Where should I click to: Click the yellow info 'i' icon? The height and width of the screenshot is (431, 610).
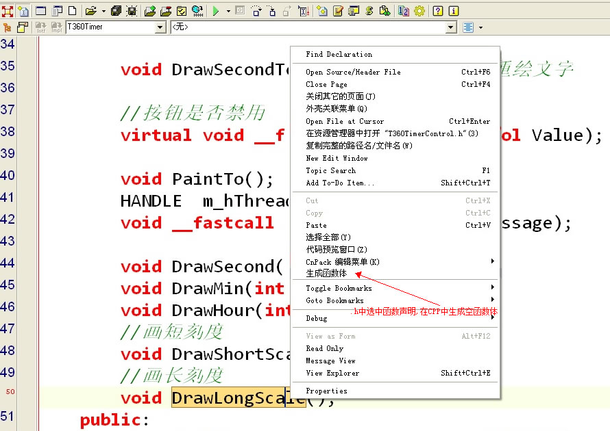coord(453,10)
